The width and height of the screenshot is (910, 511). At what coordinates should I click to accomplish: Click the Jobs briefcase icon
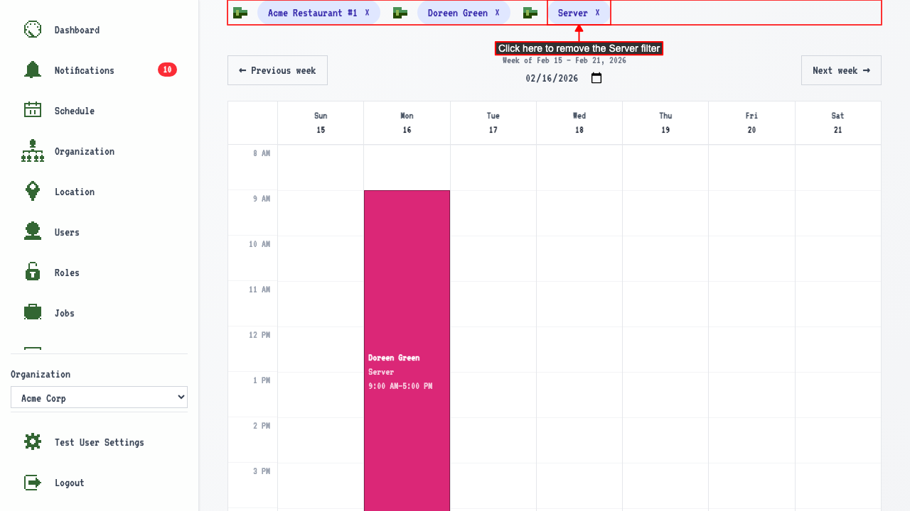[33, 313]
